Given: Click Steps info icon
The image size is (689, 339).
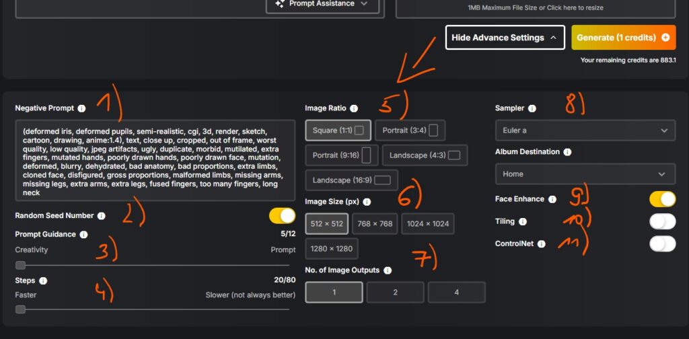Looking at the screenshot, I should coord(43,280).
